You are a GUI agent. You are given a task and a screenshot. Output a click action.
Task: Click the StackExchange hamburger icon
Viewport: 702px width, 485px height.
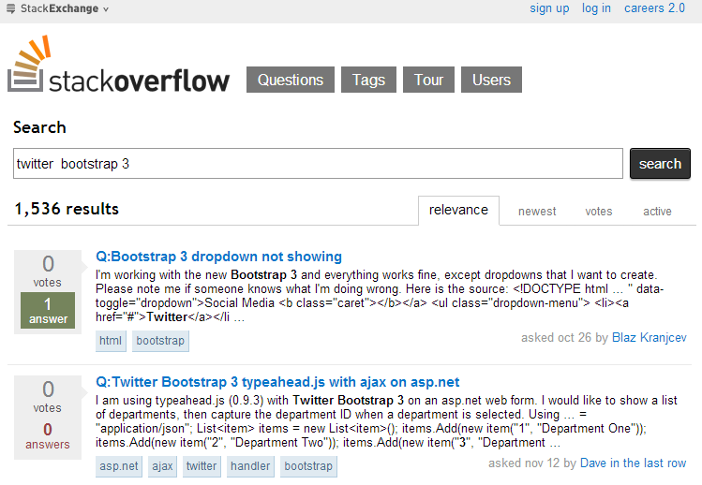pos(10,8)
